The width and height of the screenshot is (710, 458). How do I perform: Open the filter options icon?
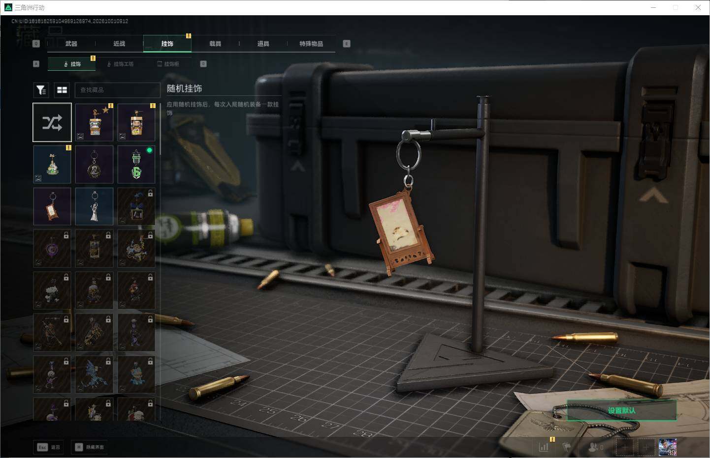41,90
